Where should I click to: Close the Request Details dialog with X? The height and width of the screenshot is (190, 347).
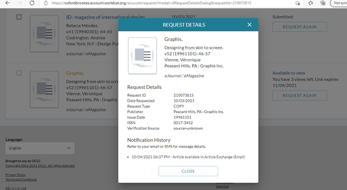click(250, 25)
